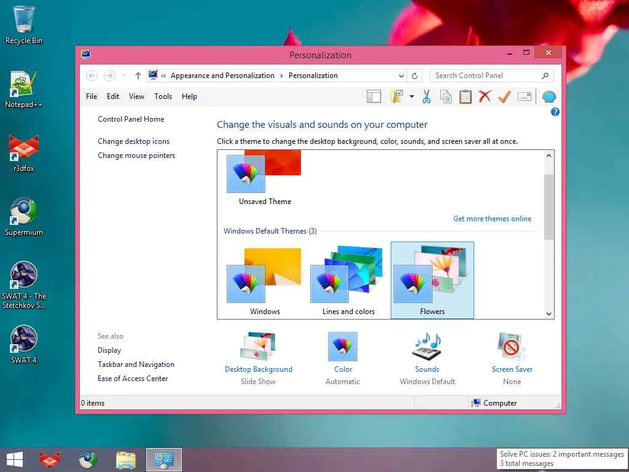Open the recent locations dropdown arrow

(124, 76)
